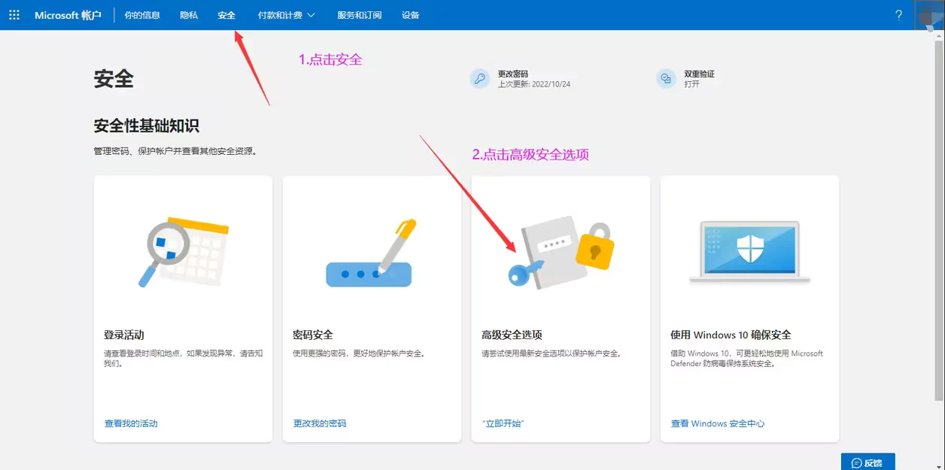The image size is (945, 470).
Task: Click the 双重验证 text link
Action: tap(699, 74)
